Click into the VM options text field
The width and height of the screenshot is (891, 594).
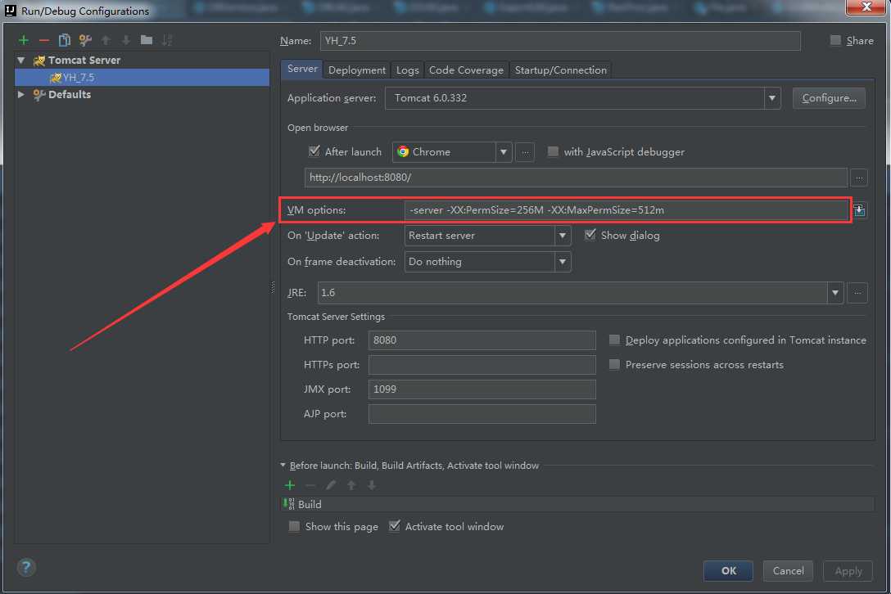click(626, 210)
